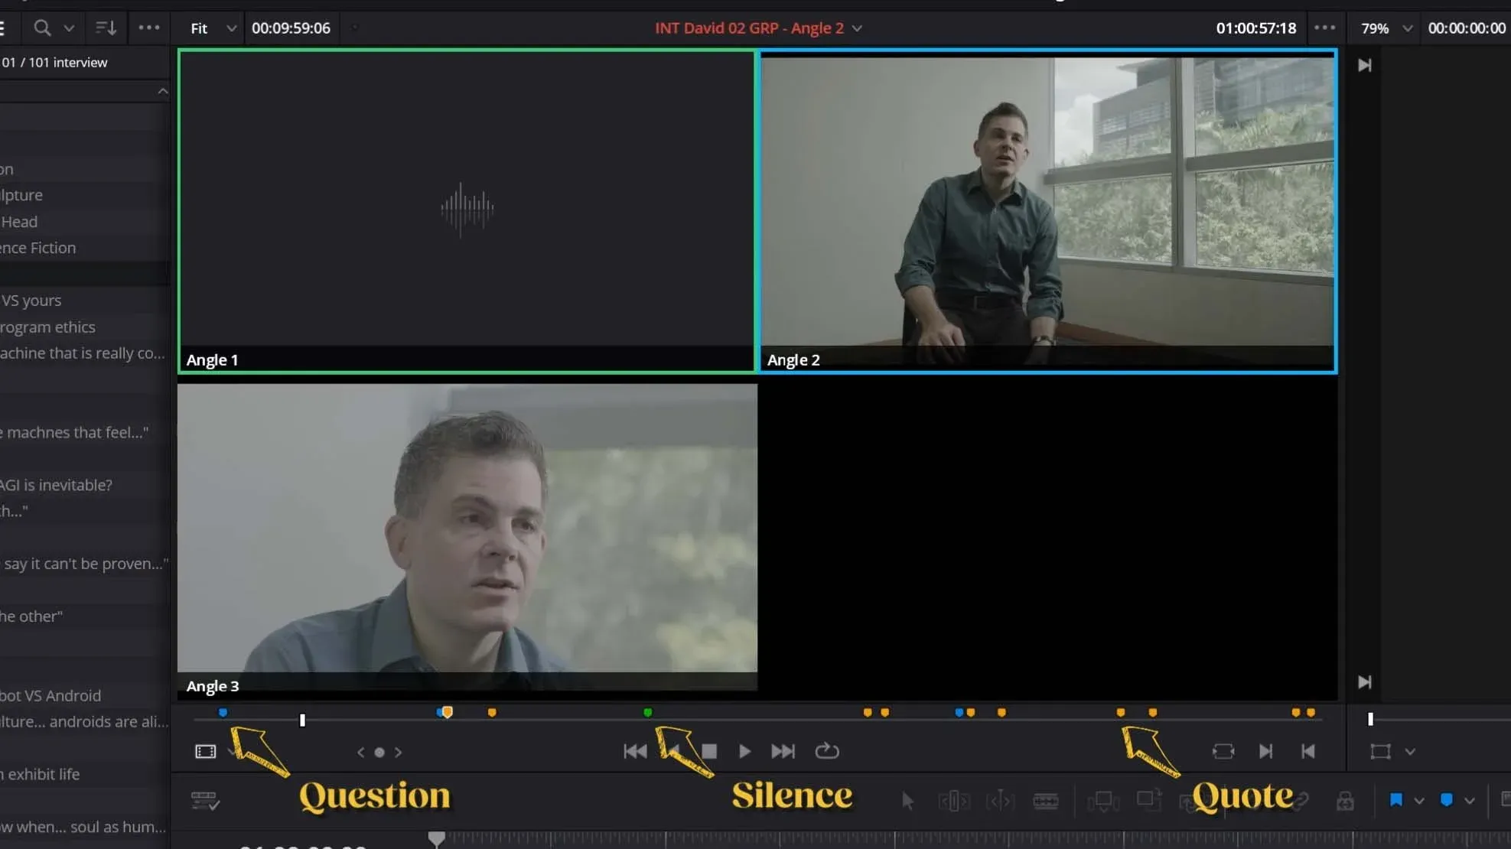Screen dimensions: 1511x849
Task: Click the Insert Clip icon
Action: click(x=1103, y=801)
